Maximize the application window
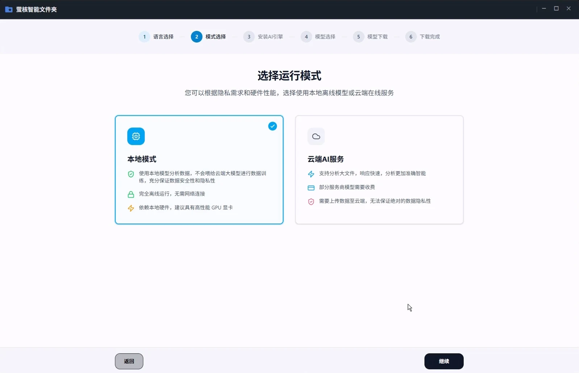Image resolution: width=579 pixels, height=373 pixels. 556,8
